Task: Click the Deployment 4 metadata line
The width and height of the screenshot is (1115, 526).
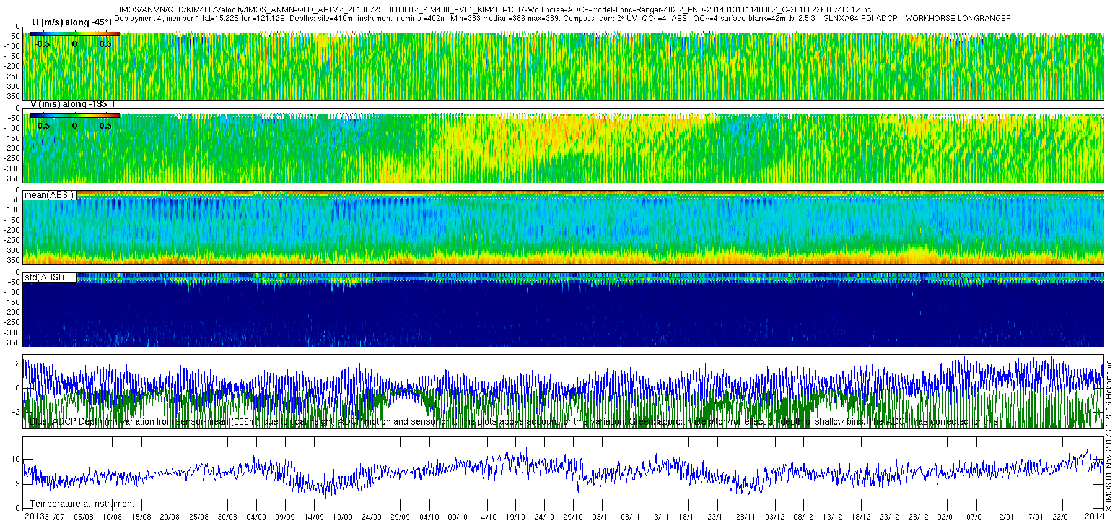Action: click(x=562, y=19)
